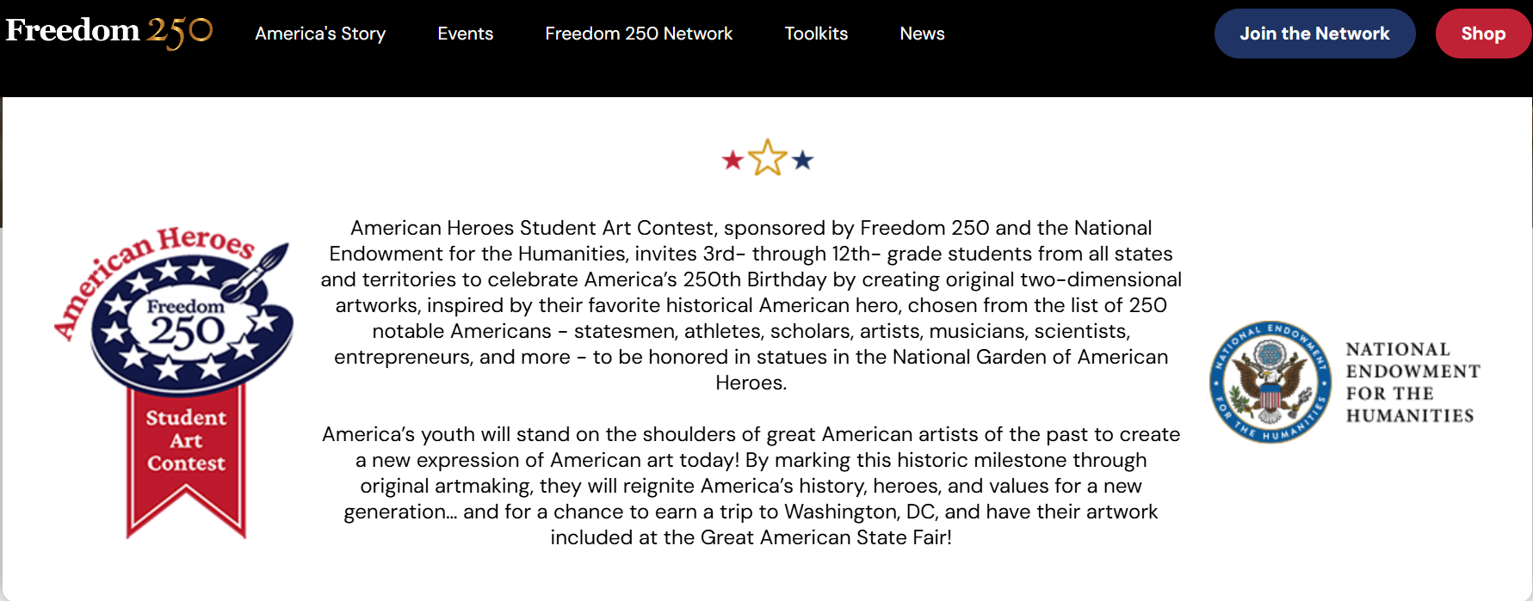
Task: Go to the Events page
Action: [465, 34]
